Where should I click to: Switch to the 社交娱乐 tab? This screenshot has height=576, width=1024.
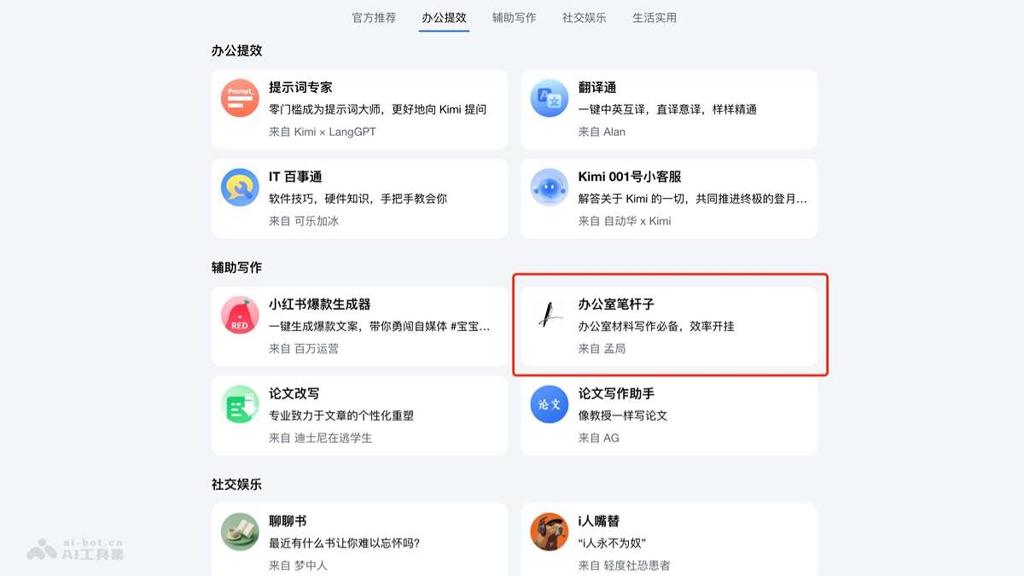click(x=584, y=17)
